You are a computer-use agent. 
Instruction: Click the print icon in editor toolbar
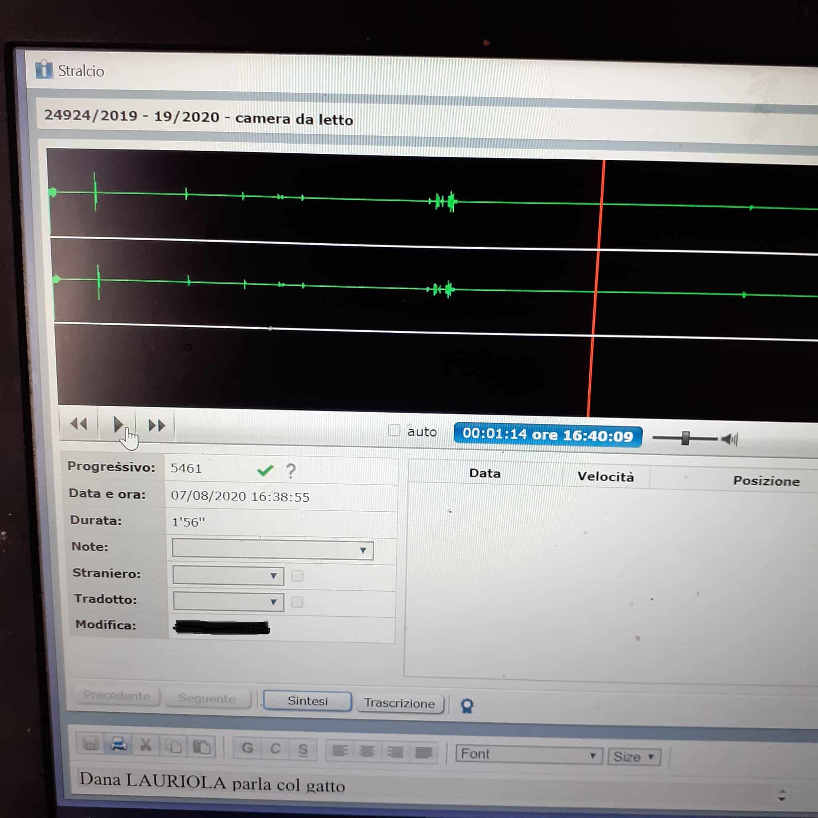point(118,745)
